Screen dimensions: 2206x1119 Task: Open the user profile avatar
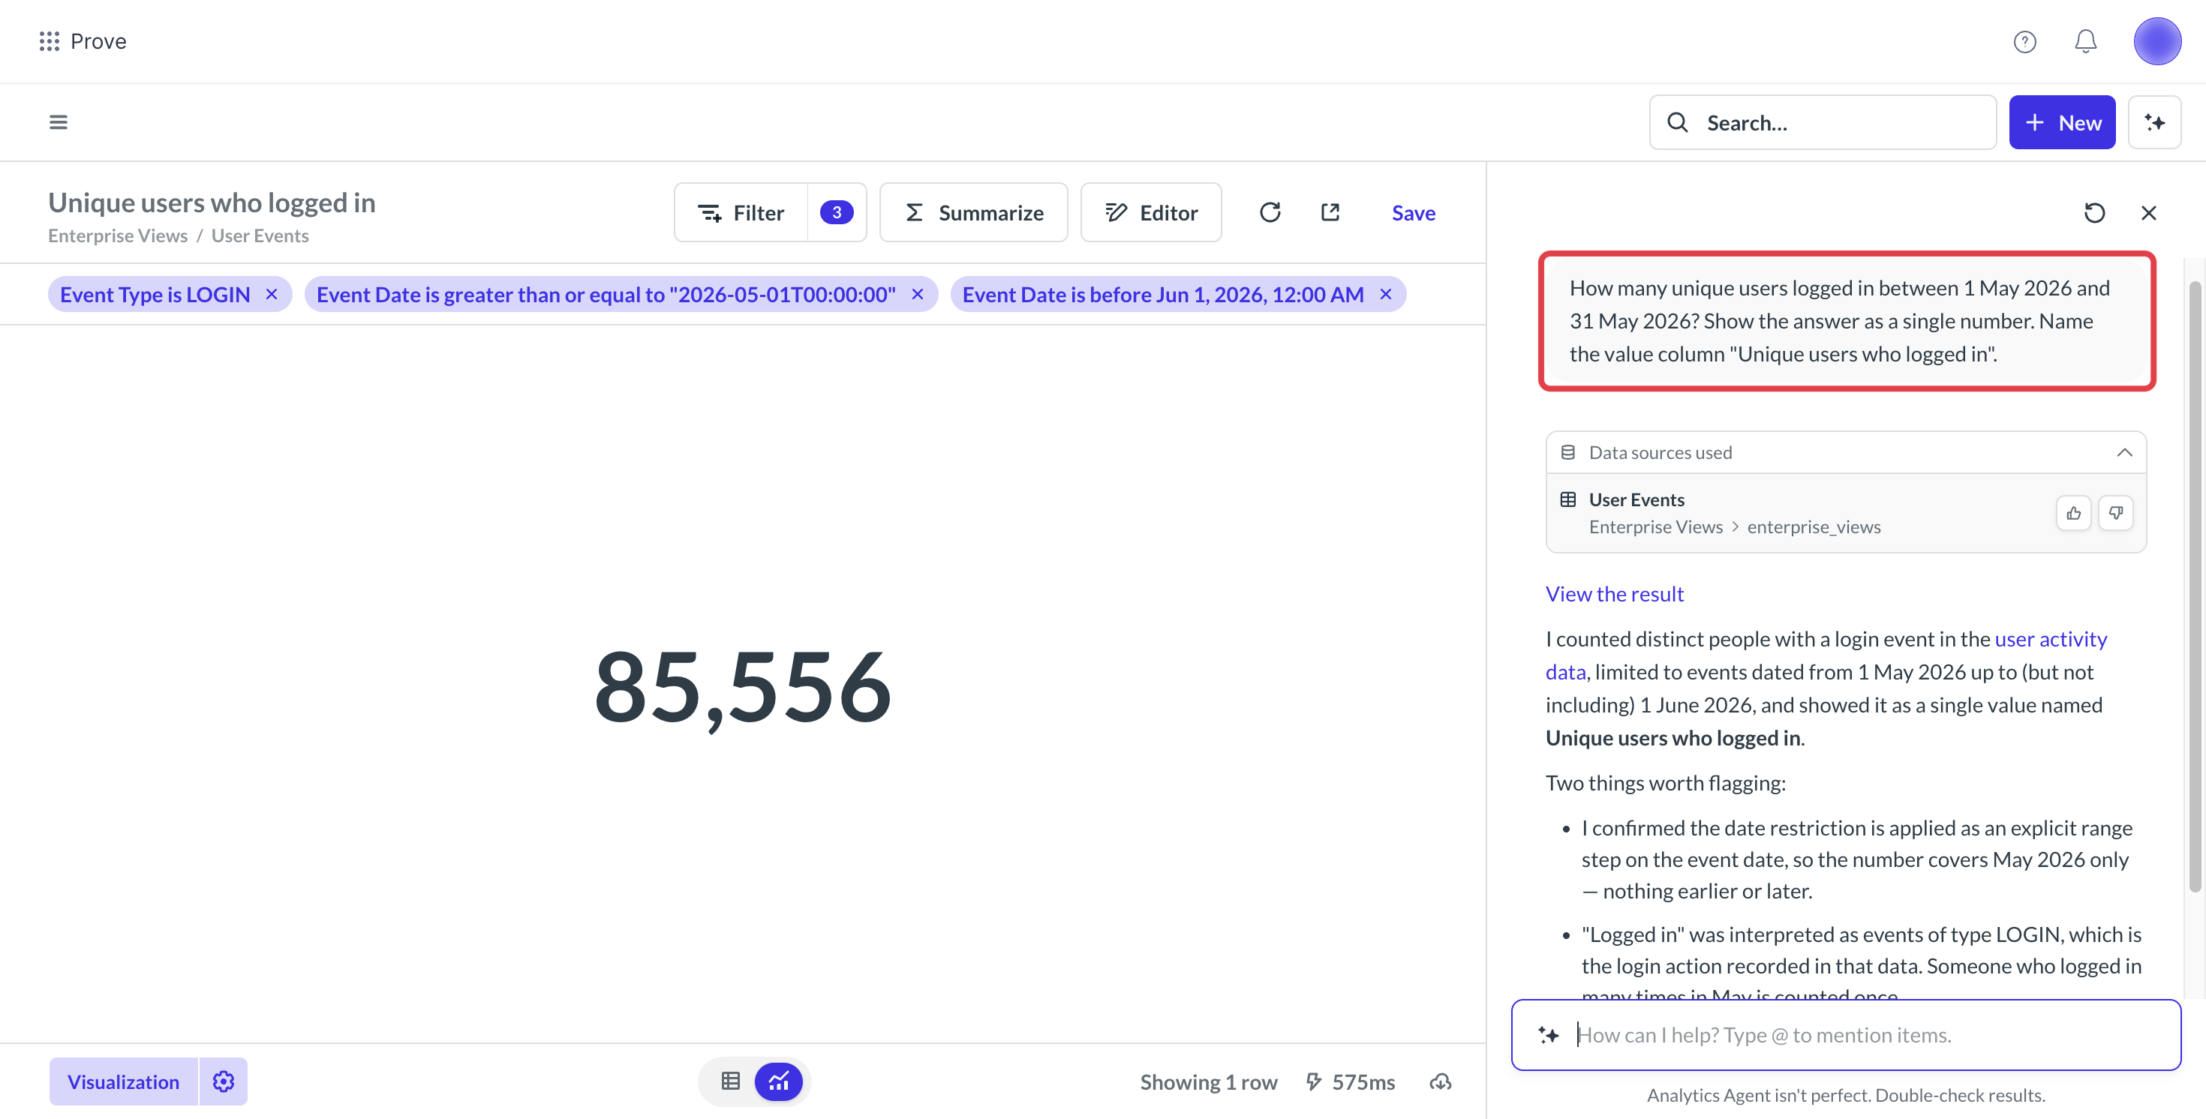[2156, 41]
